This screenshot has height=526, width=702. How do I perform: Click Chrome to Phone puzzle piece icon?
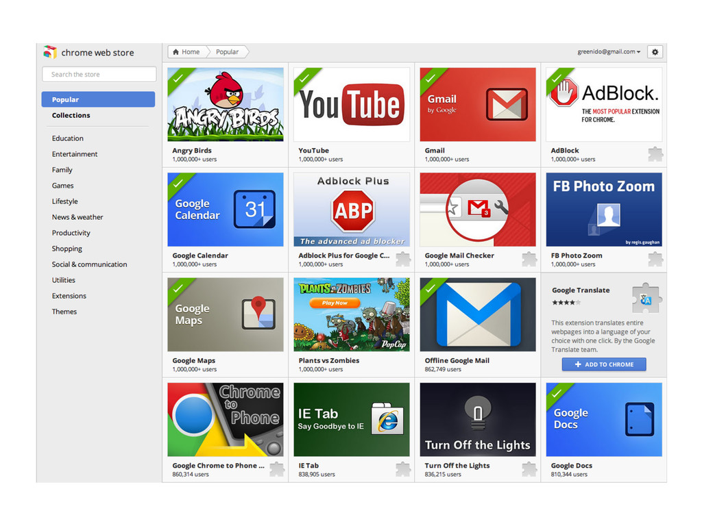pyautogui.click(x=277, y=469)
